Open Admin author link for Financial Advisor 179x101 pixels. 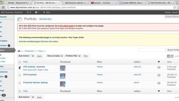136,82
